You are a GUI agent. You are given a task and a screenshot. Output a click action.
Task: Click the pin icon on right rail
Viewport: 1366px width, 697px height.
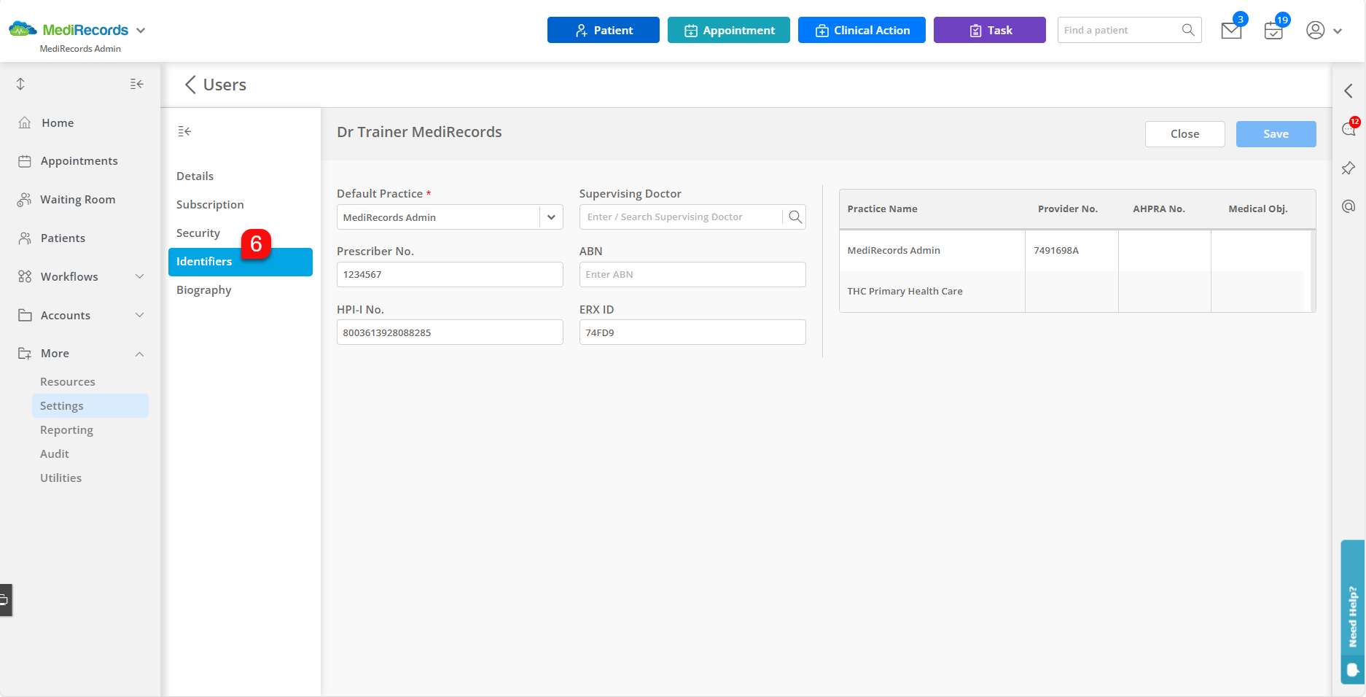(1349, 168)
